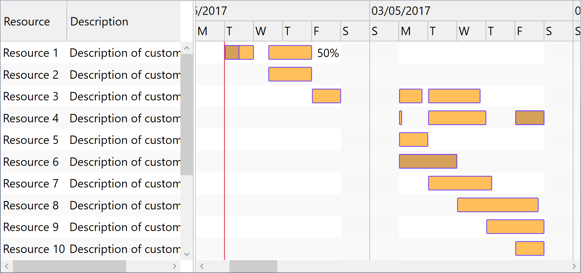Select the small task bar on Resource 10
This screenshot has height=273, width=581.
pos(529,248)
